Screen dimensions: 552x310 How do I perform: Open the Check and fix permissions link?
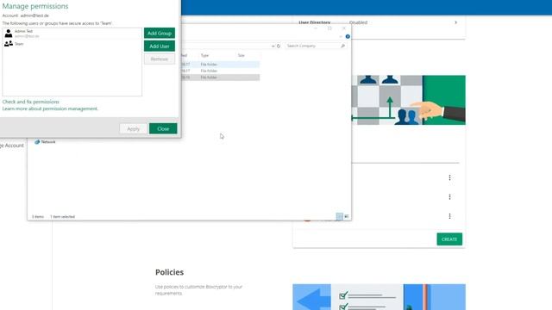click(31, 102)
